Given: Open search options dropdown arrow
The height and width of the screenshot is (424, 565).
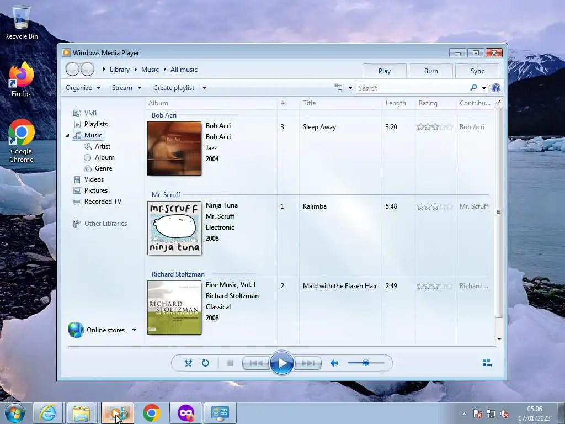Looking at the screenshot, I should point(484,88).
